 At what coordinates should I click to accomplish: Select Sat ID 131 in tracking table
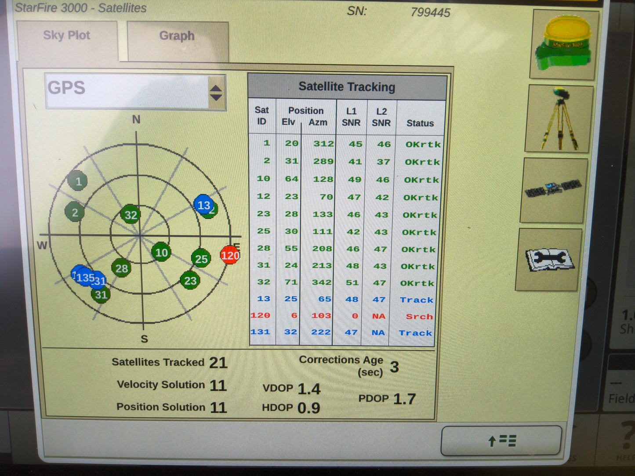point(260,332)
